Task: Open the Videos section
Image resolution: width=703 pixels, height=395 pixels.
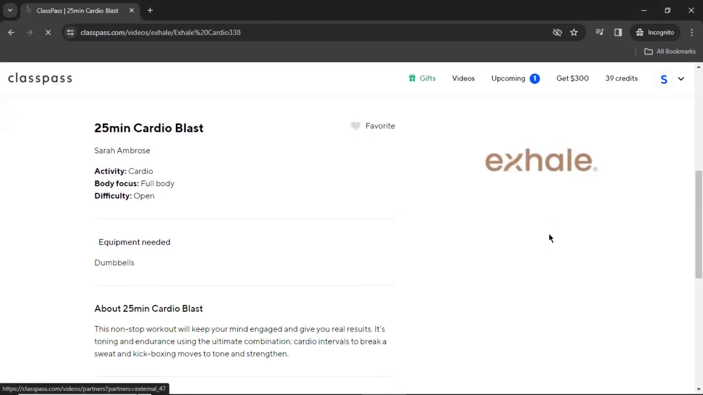Action: 463,78
